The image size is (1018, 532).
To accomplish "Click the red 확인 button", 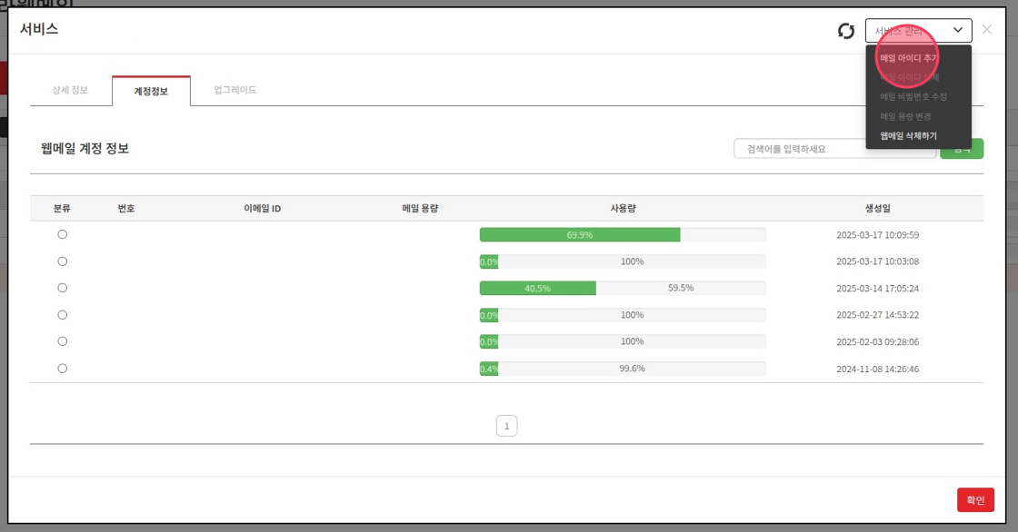I will (x=975, y=500).
